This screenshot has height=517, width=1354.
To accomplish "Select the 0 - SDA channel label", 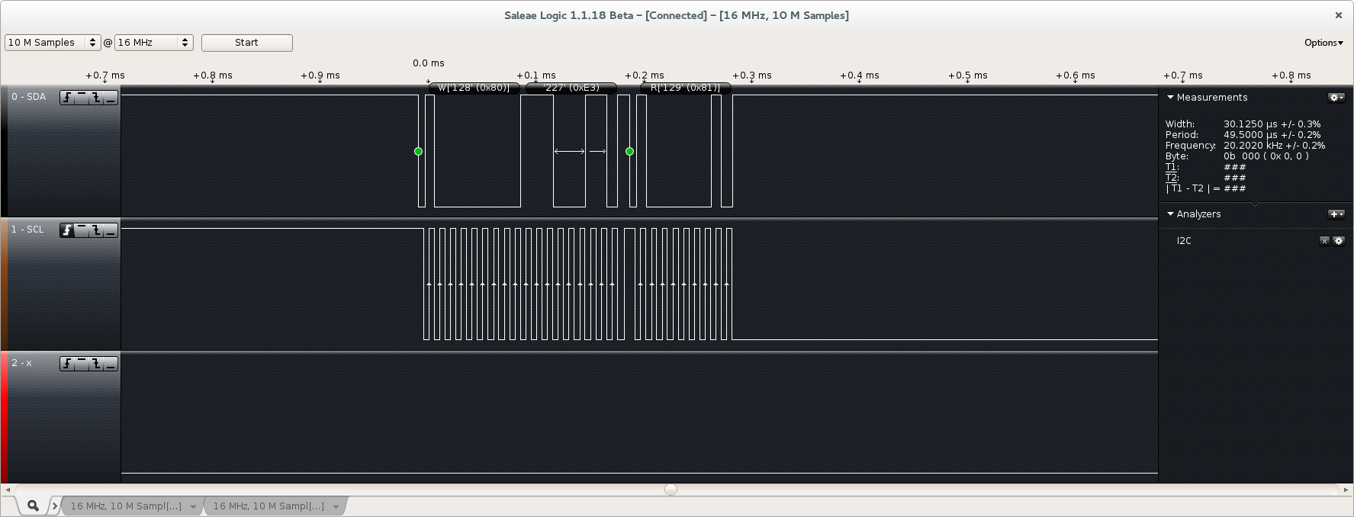I will coord(28,97).
